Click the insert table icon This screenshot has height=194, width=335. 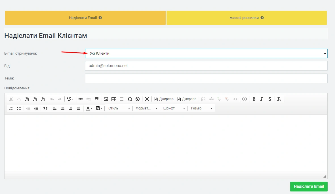tap(114, 99)
